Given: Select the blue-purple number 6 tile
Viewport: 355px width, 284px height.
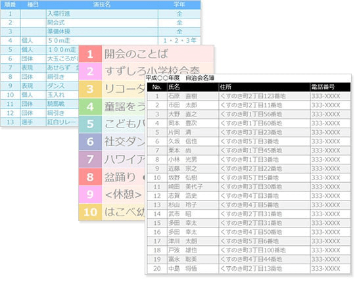Looking at the screenshot, I should [90, 142].
